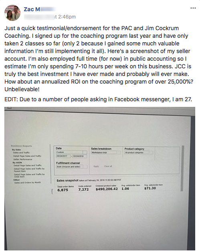
Task: Click the 08/24/2017 start date field
Action: pos(63,156)
